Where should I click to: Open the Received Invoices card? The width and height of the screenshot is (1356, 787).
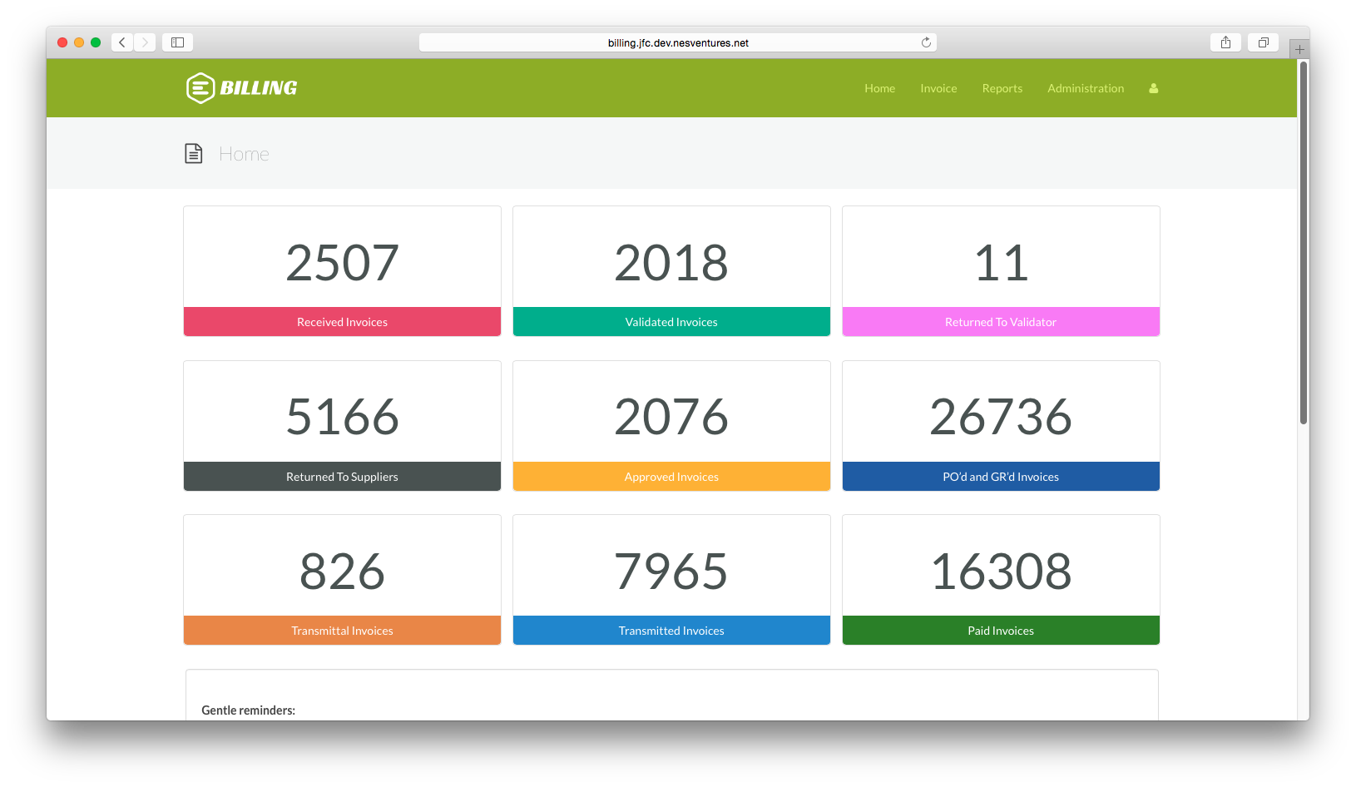click(x=342, y=271)
